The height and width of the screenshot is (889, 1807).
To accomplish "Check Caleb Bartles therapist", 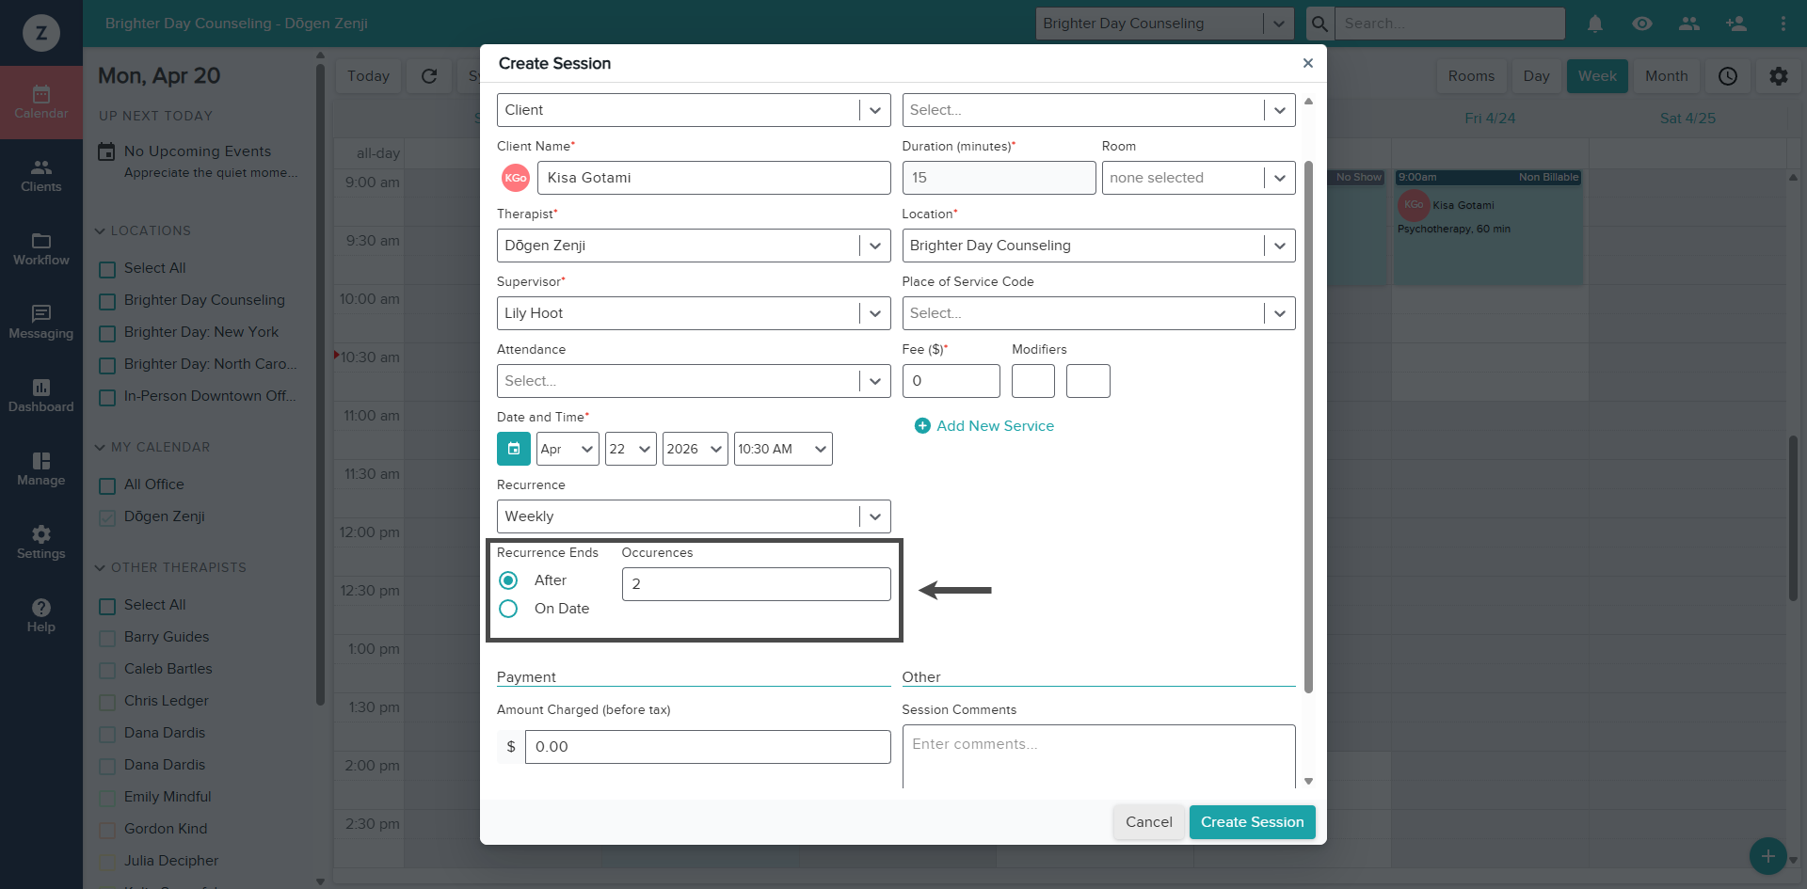I will (107, 670).
